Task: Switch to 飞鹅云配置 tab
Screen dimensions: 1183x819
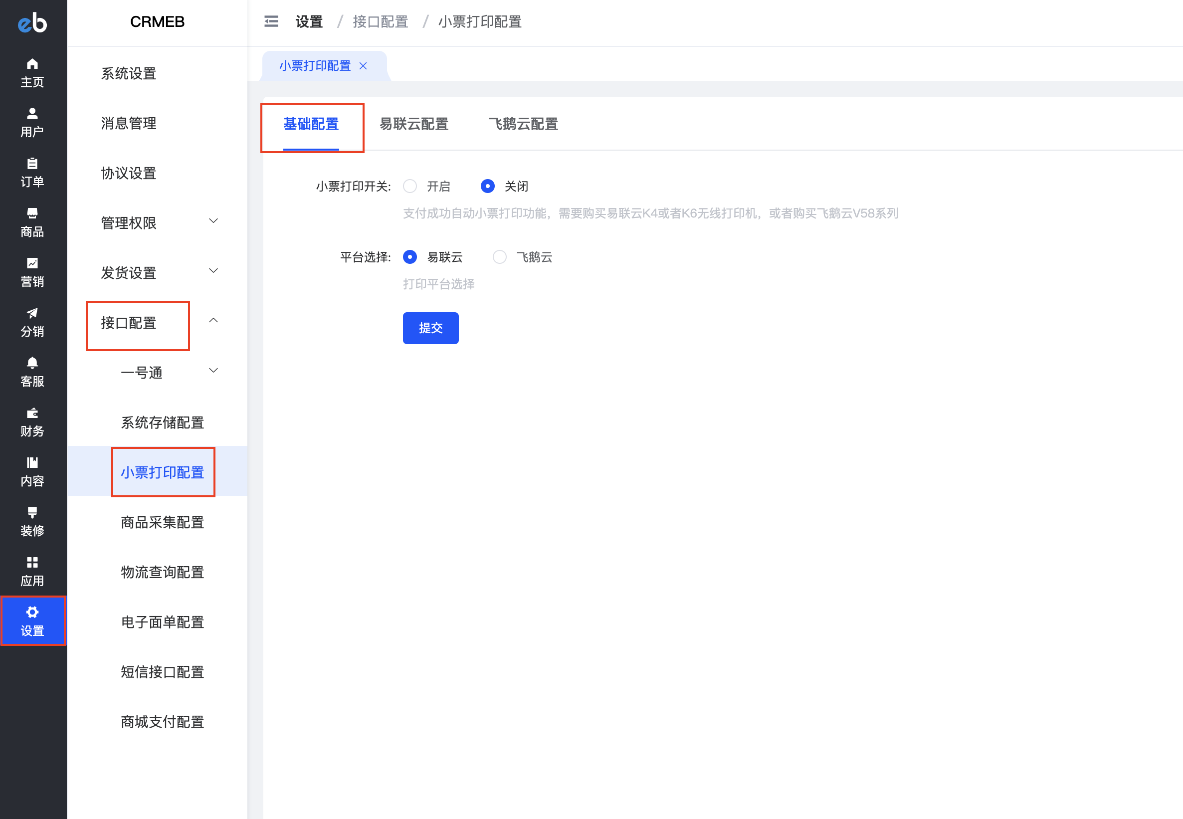Action: point(523,124)
